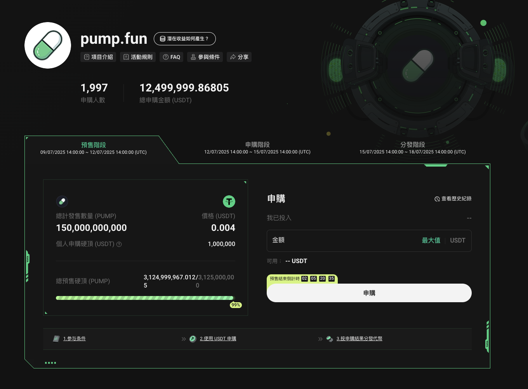Click total amount 12,499,999.86805
This screenshot has height=389, width=528.
coord(184,88)
